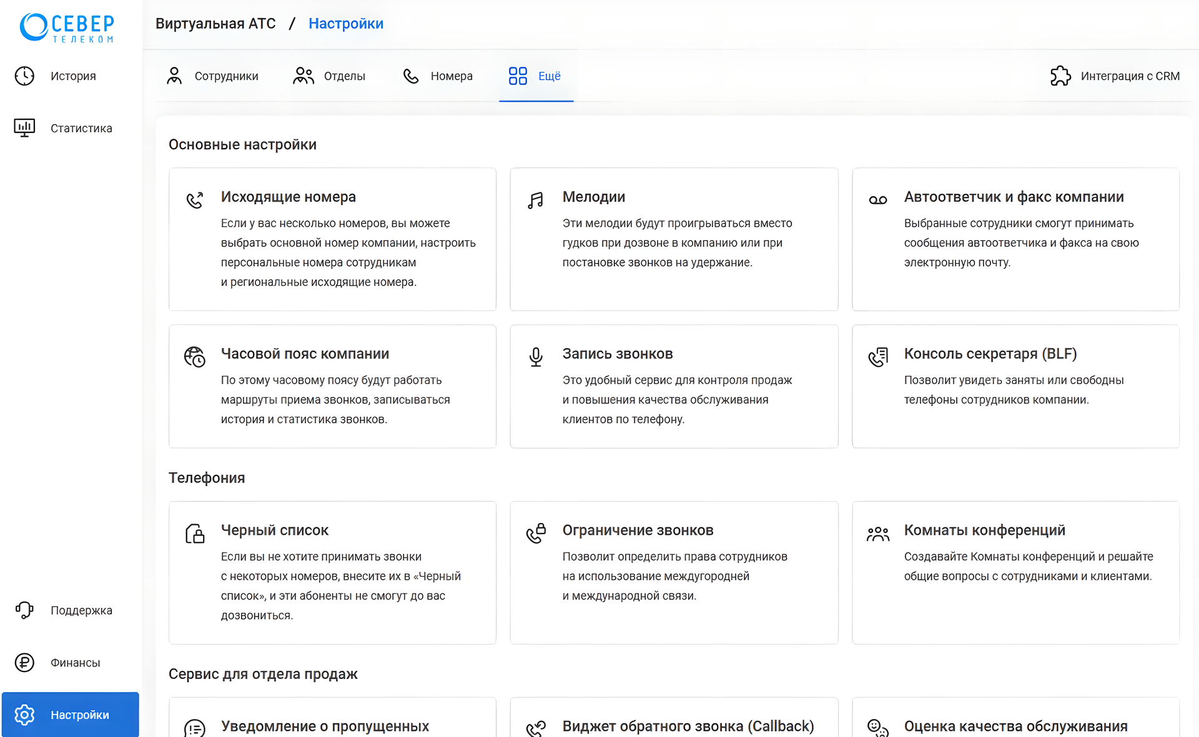Viewport: 1199px width, 737px height.
Task: Click the Поддержка headset icon
Action: pyautogui.click(x=24, y=610)
